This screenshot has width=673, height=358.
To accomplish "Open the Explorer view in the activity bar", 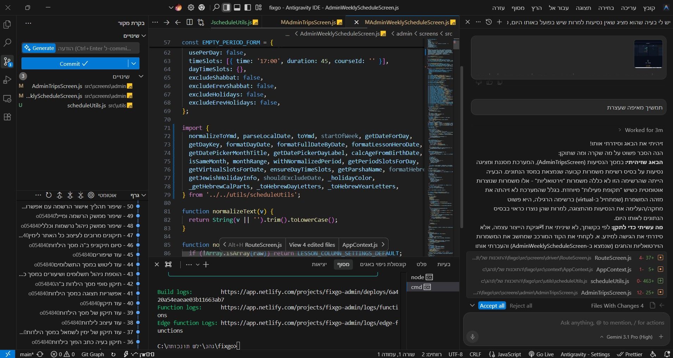I will [x=7, y=24].
